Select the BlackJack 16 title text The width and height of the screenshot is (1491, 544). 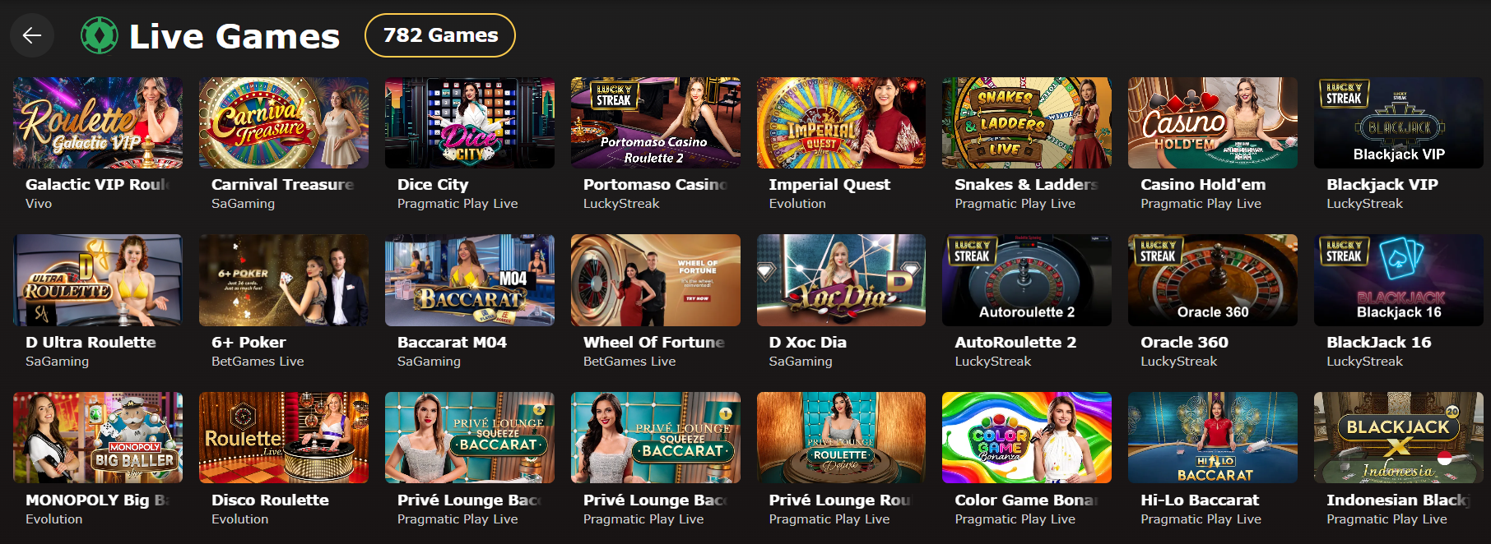pyautogui.click(x=1379, y=343)
